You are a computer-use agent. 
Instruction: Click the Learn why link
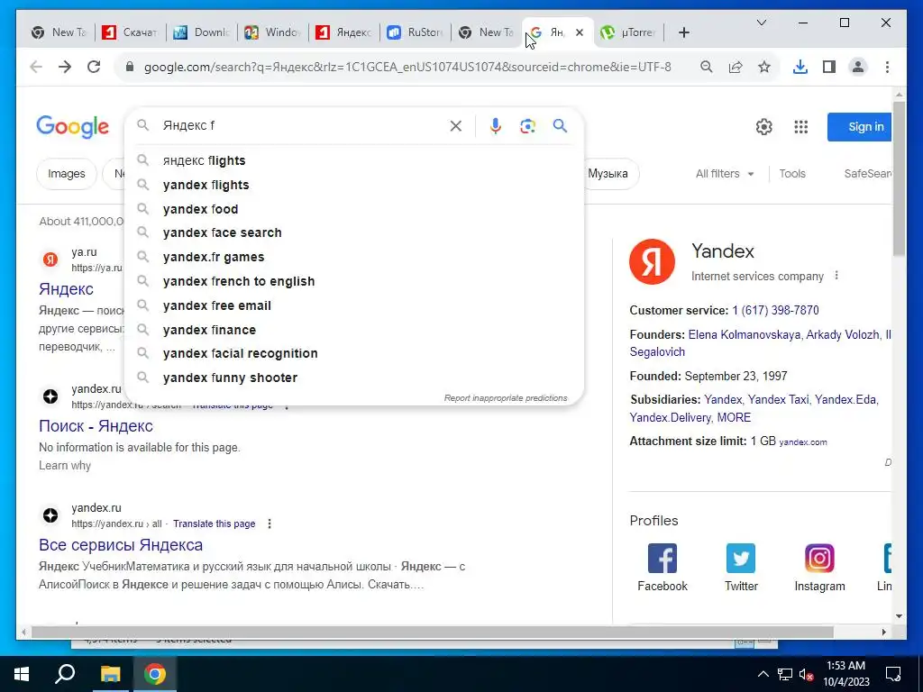(x=65, y=466)
